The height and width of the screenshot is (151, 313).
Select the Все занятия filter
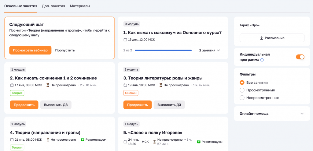(x=242, y=83)
